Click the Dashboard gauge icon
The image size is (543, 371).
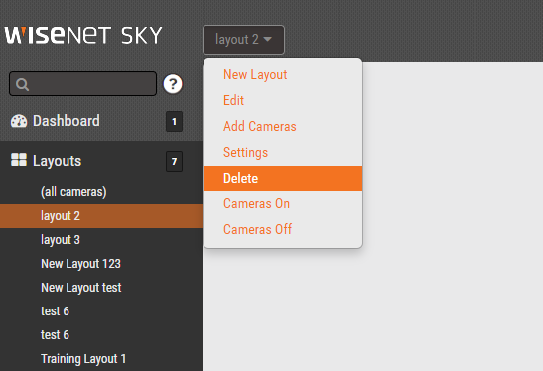click(19, 121)
